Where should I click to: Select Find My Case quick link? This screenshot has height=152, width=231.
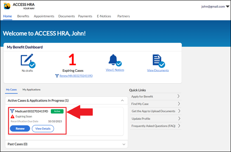155,104
